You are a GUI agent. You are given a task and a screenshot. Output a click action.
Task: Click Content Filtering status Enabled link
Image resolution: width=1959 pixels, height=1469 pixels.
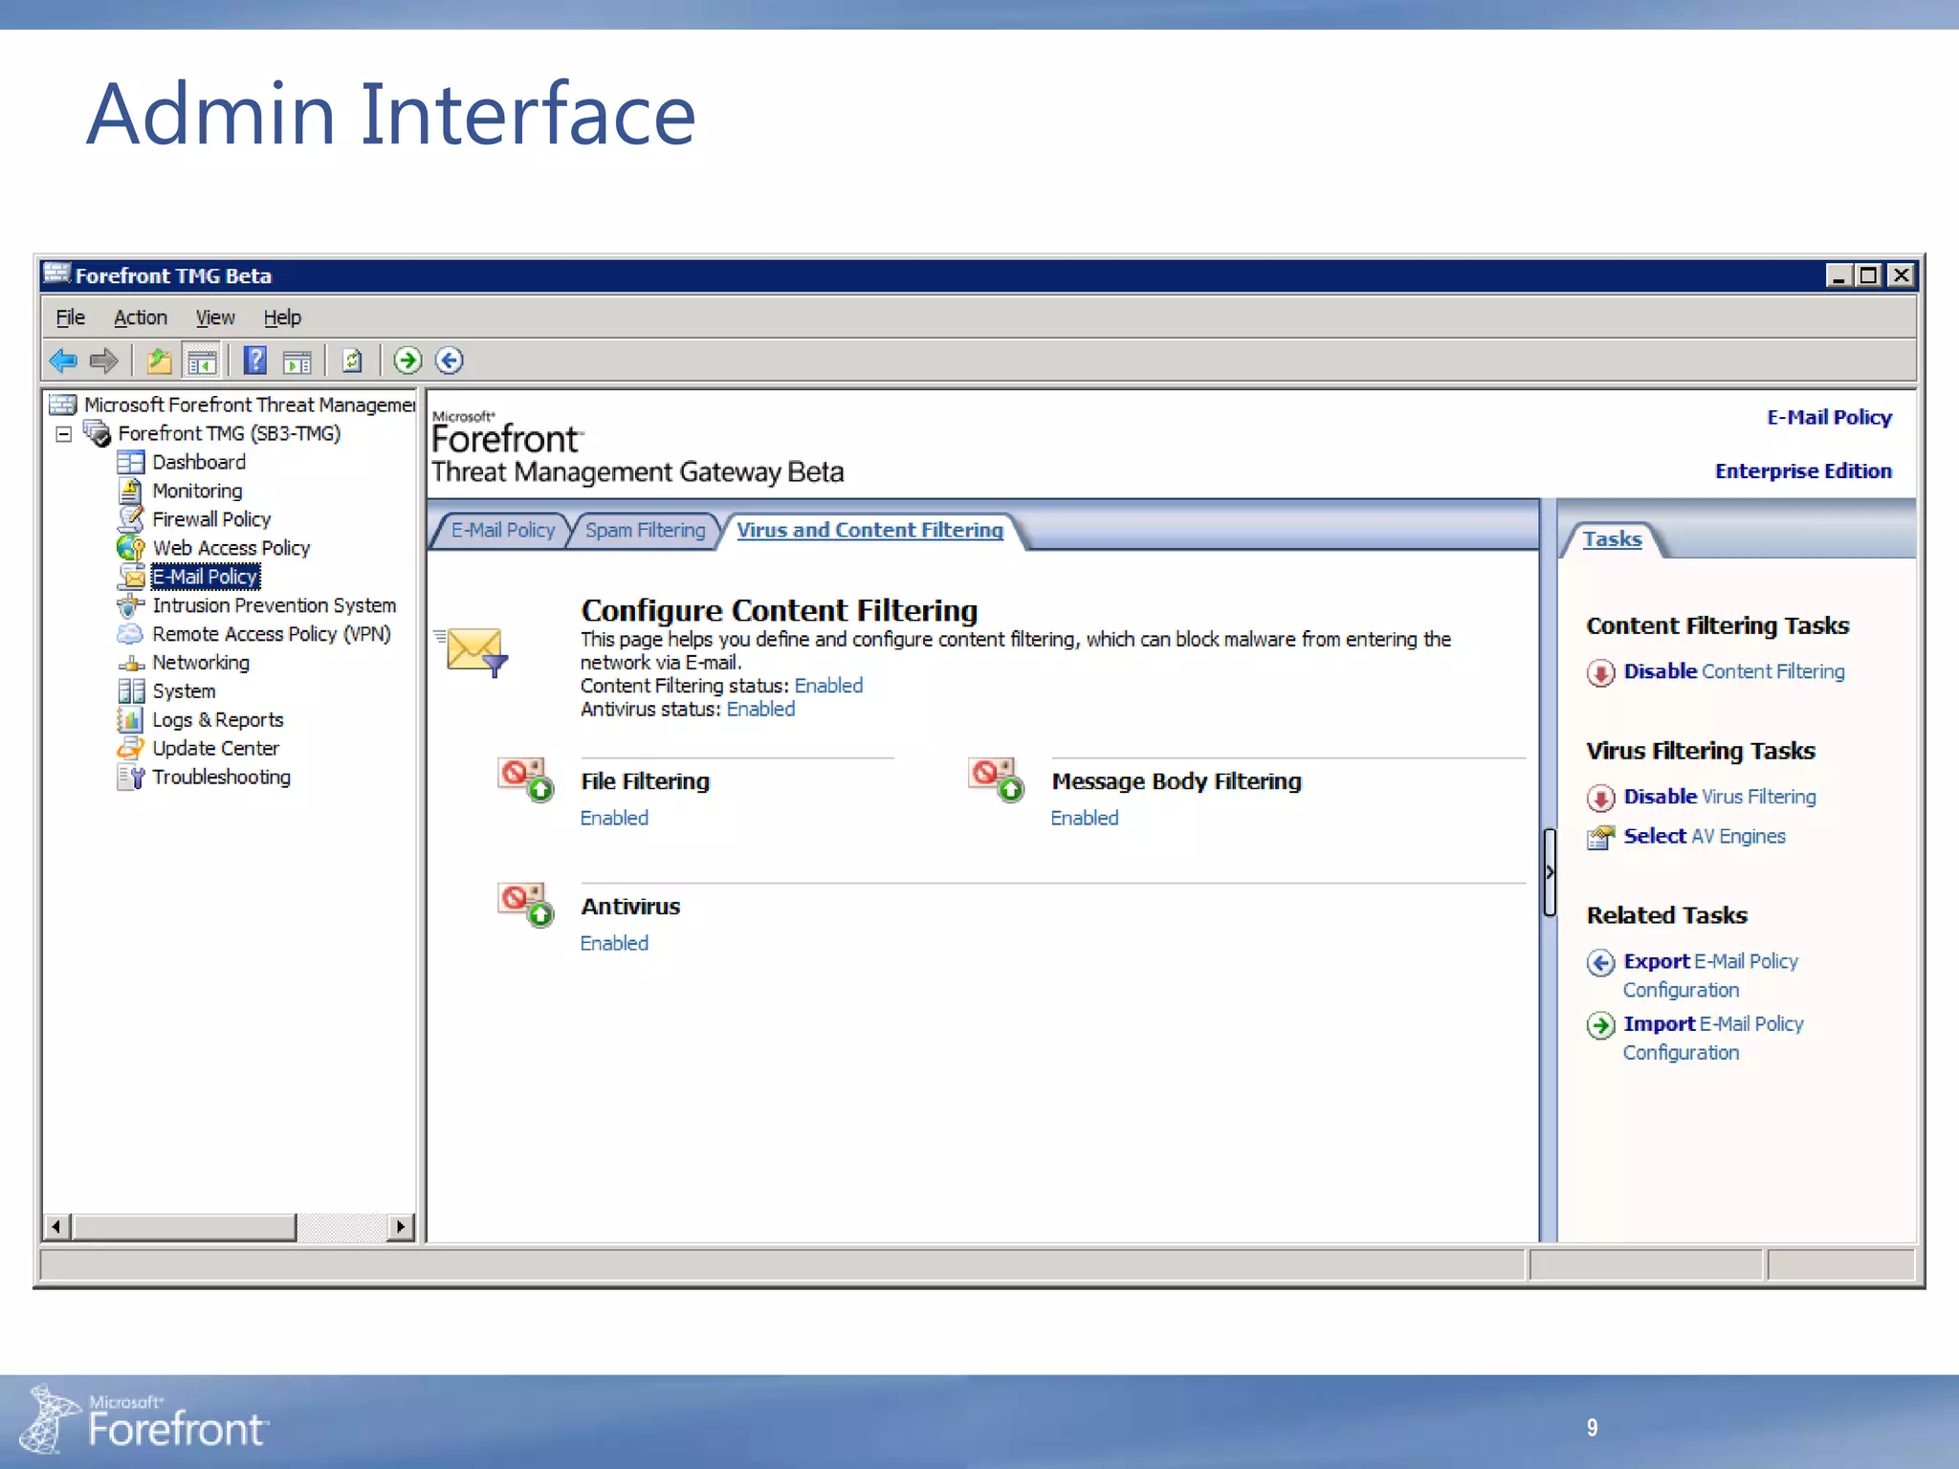pyautogui.click(x=828, y=686)
